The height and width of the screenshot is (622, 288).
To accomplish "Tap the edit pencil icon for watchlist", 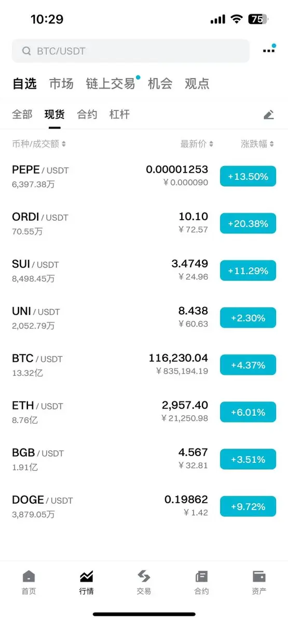I will click(268, 115).
